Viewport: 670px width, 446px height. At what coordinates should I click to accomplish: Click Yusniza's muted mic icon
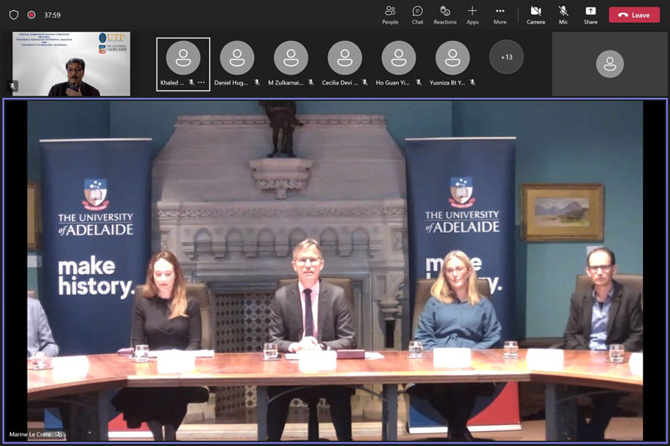(x=472, y=82)
